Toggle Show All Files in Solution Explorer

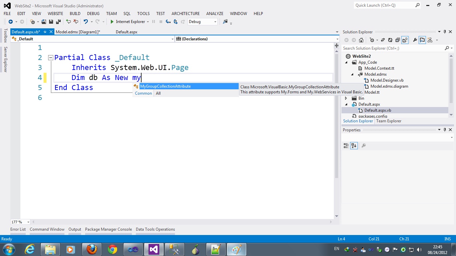coord(405,40)
